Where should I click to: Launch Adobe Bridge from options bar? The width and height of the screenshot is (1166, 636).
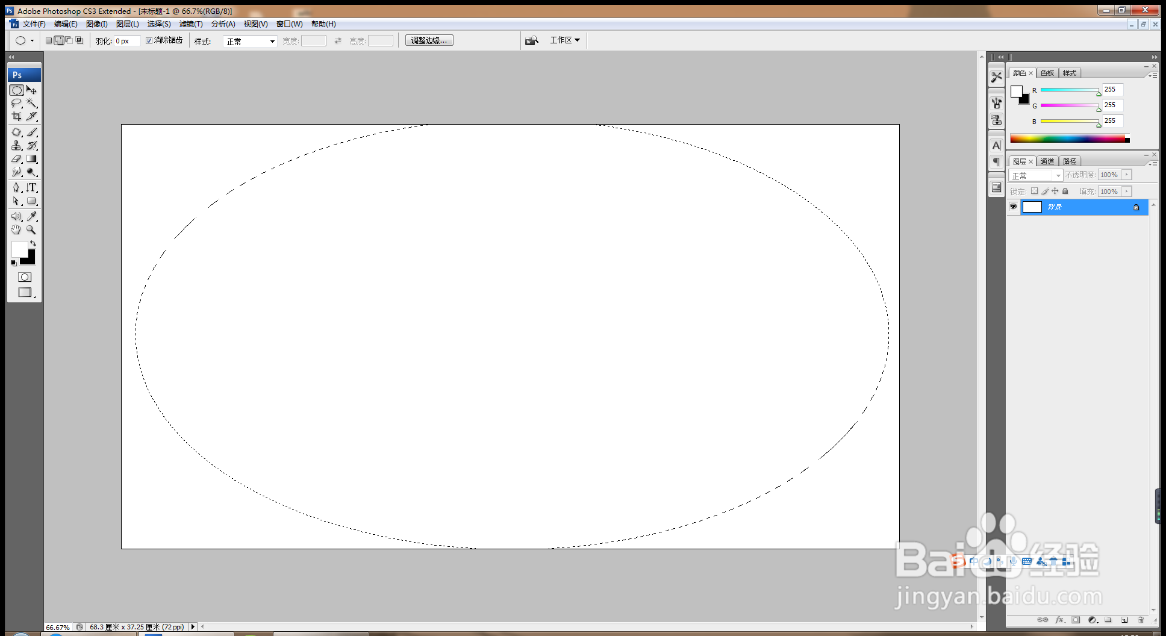point(531,40)
